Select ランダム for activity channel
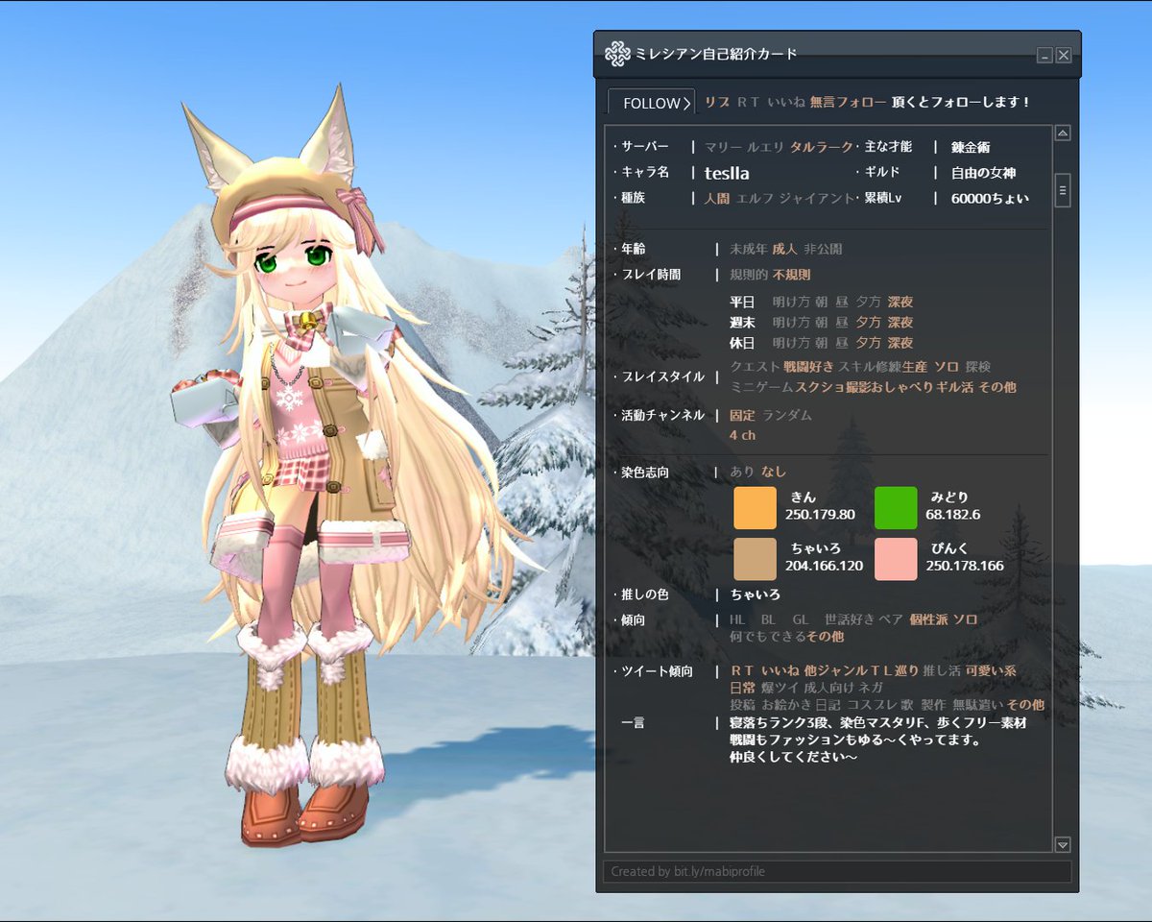 [x=786, y=416]
